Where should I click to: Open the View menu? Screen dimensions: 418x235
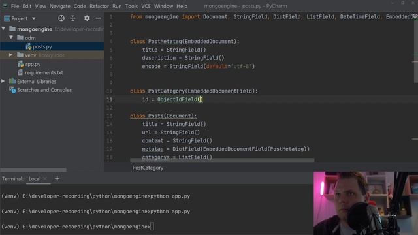click(x=40, y=6)
